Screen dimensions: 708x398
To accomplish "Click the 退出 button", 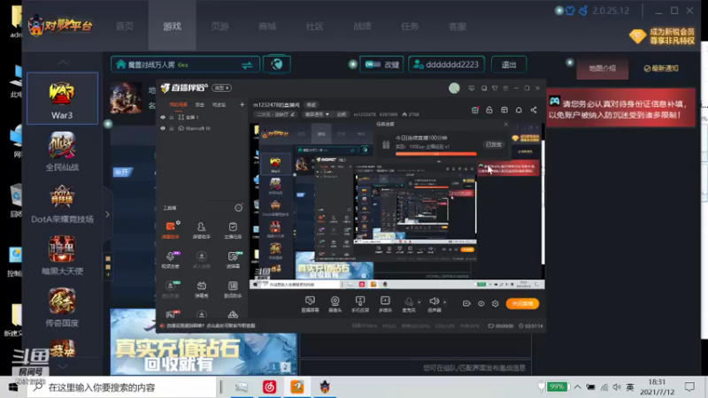I will [x=509, y=65].
